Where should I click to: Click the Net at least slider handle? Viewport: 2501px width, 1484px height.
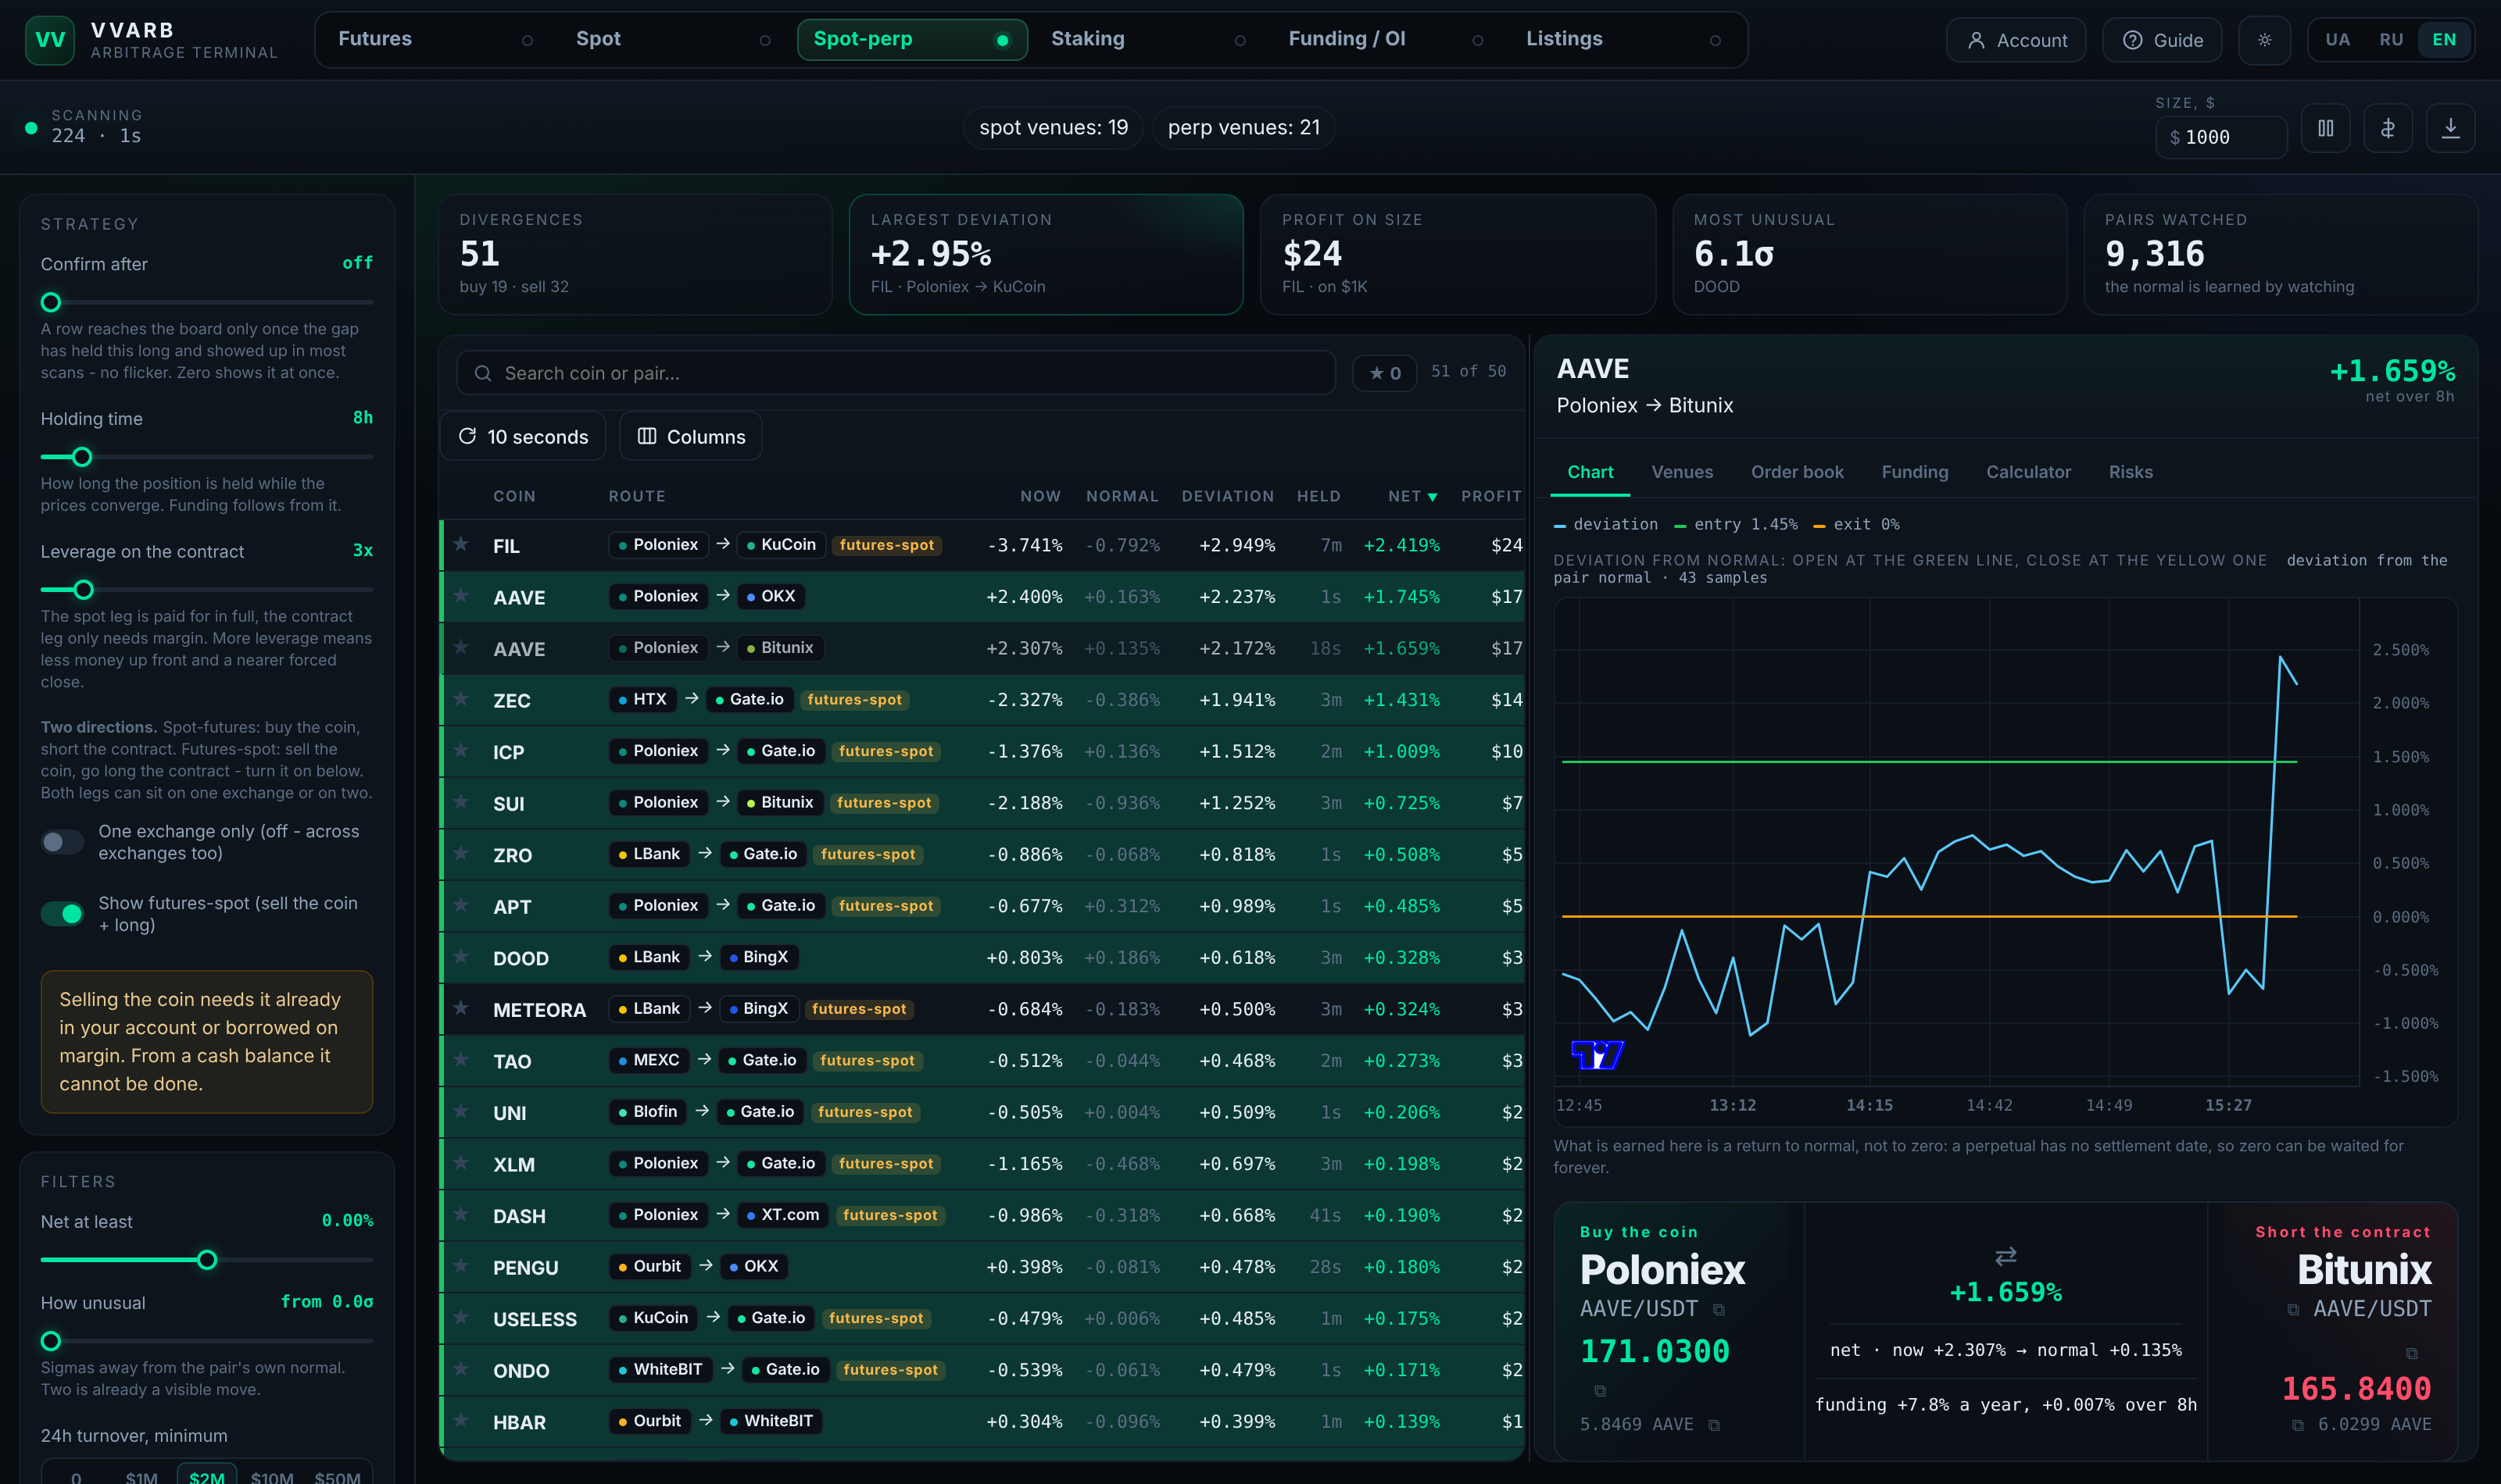point(207,1260)
